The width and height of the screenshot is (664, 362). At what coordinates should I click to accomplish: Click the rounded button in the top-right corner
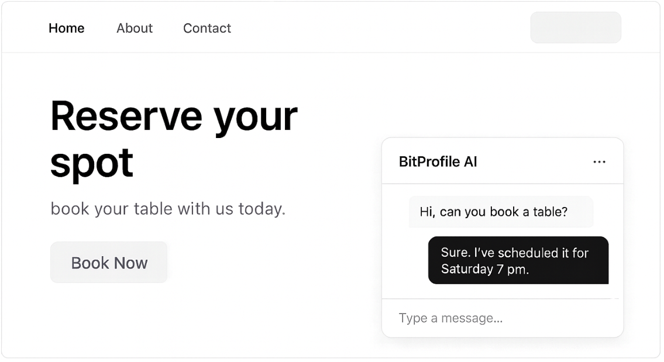[x=575, y=27]
